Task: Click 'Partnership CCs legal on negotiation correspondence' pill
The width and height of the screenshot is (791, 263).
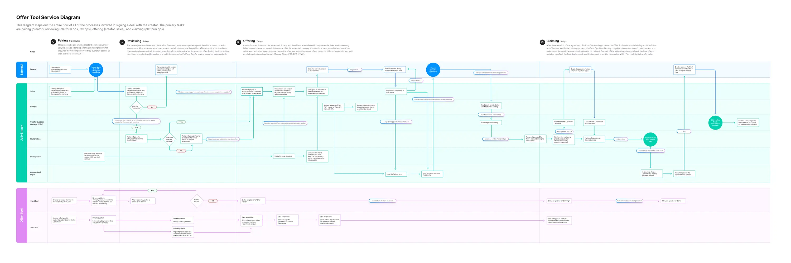Action: pyautogui.click(x=433, y=99)
